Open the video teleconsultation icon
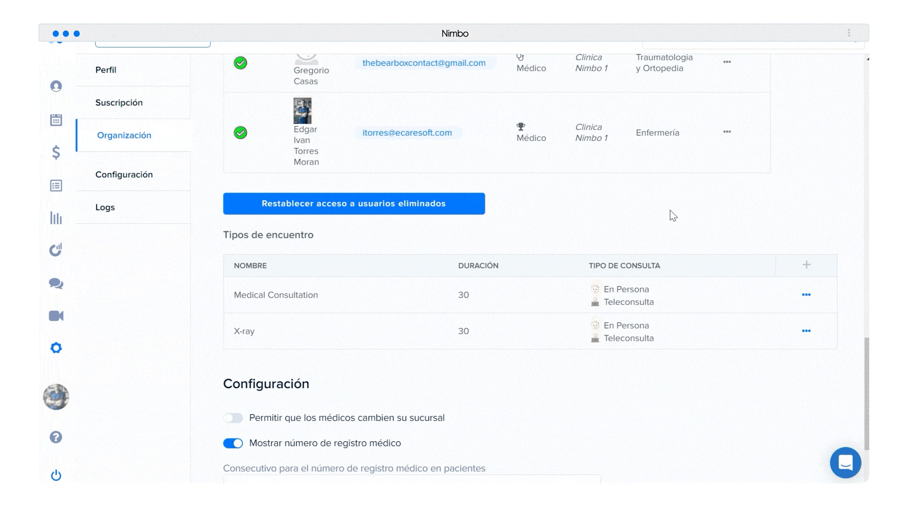The height and width of the screenshot is (512, 911). point(56,316)
